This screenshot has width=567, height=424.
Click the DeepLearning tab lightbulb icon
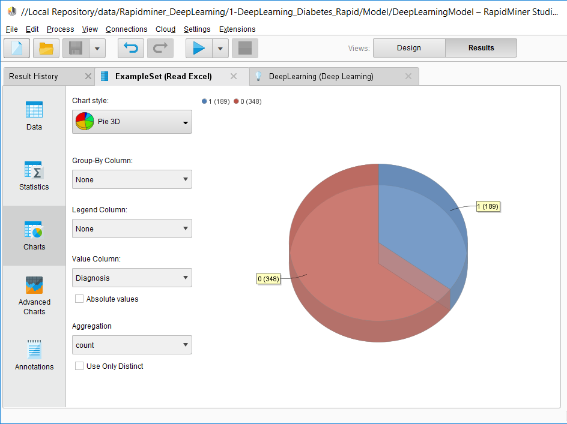point(258,76)
